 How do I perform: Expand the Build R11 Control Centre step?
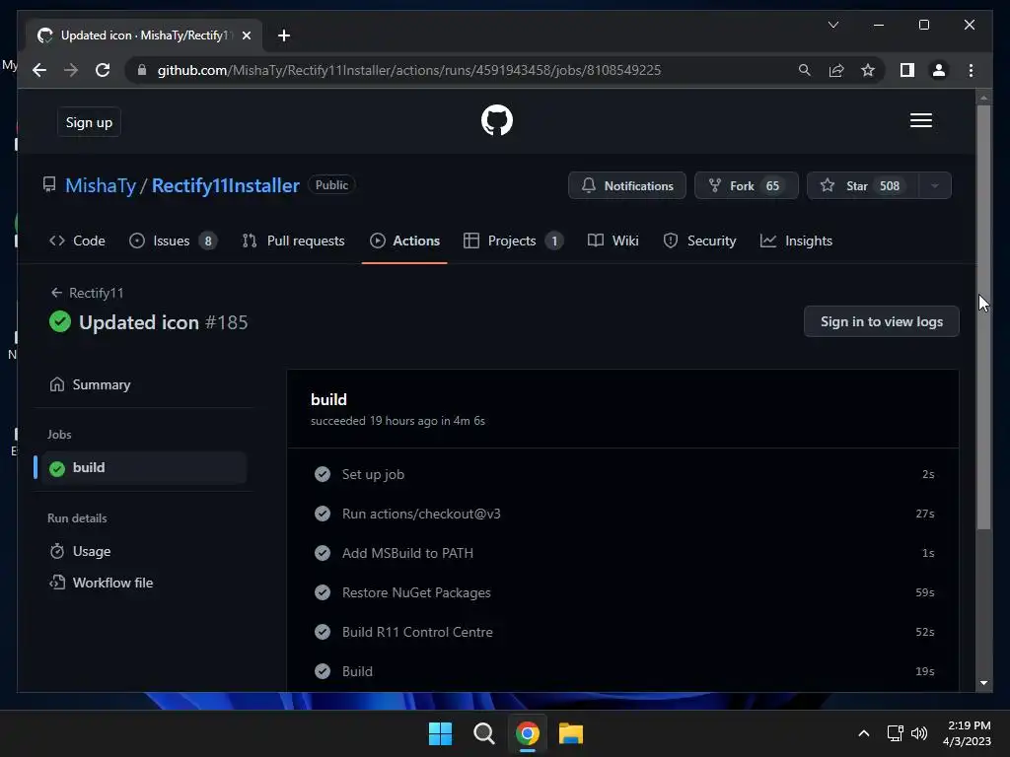[x=623, y=632]
